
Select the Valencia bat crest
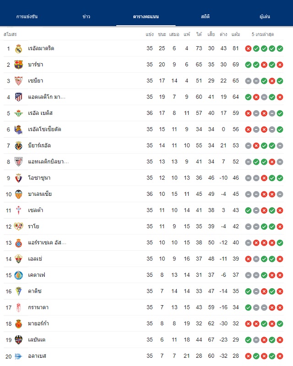point(18,194)
